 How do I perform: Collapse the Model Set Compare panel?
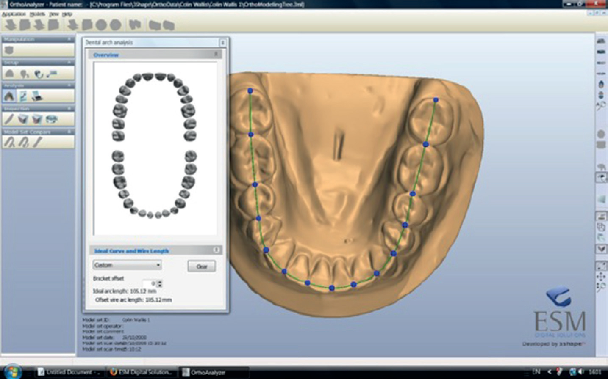pyautogui.click(x=69, y=132)
